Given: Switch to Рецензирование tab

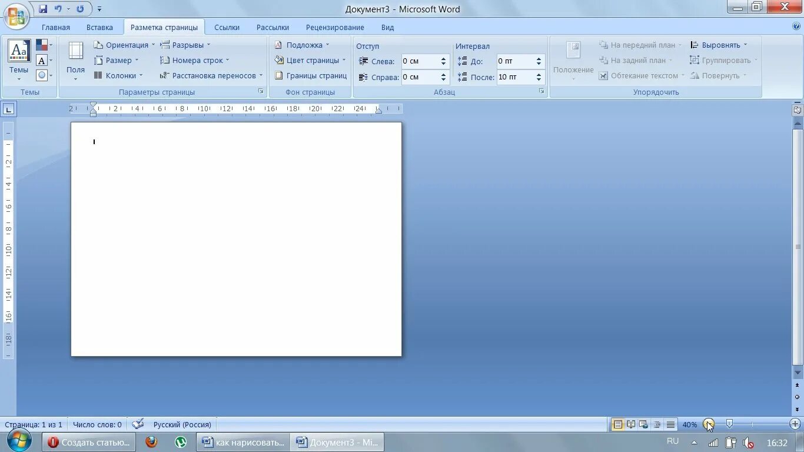Looking at the screenshot, I should (335, 27).
